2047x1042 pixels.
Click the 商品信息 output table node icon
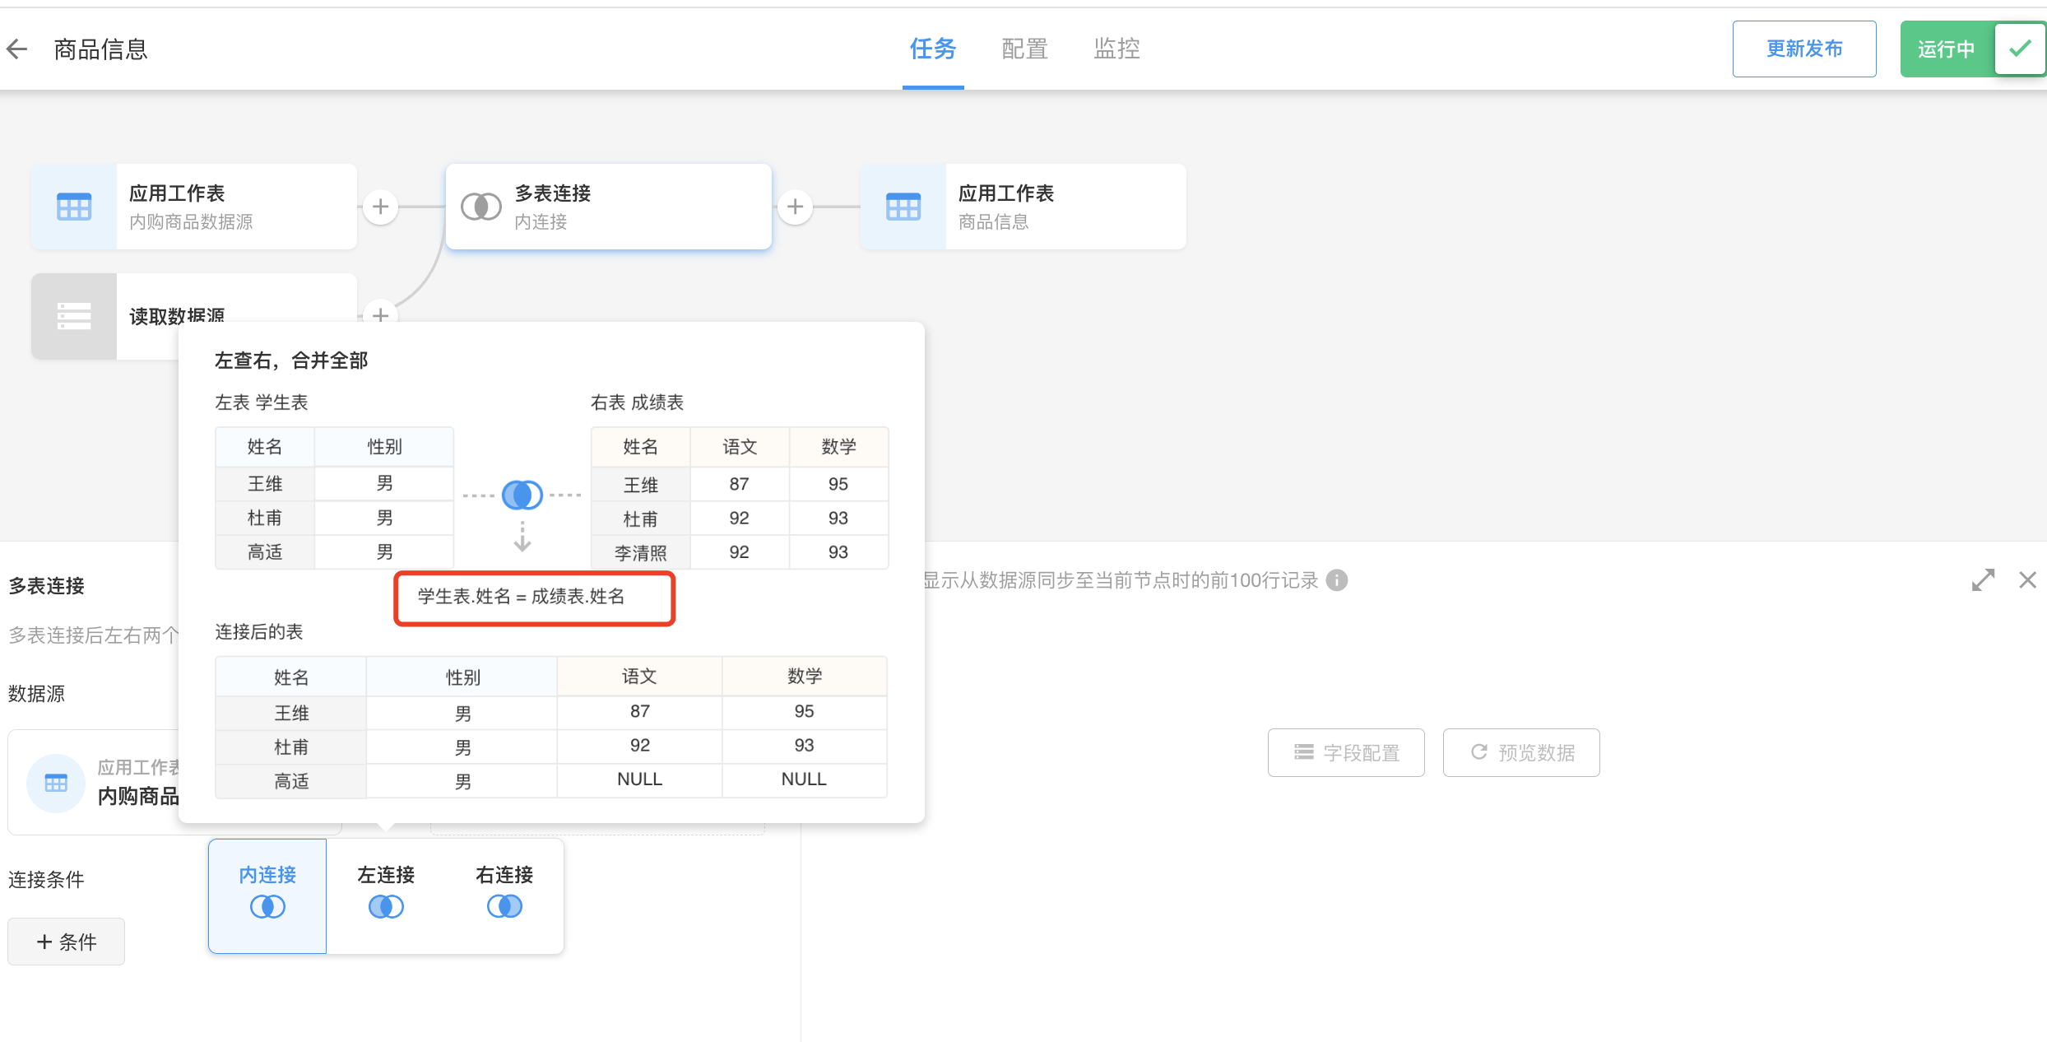pyautogui.click(x=903, y=207)
